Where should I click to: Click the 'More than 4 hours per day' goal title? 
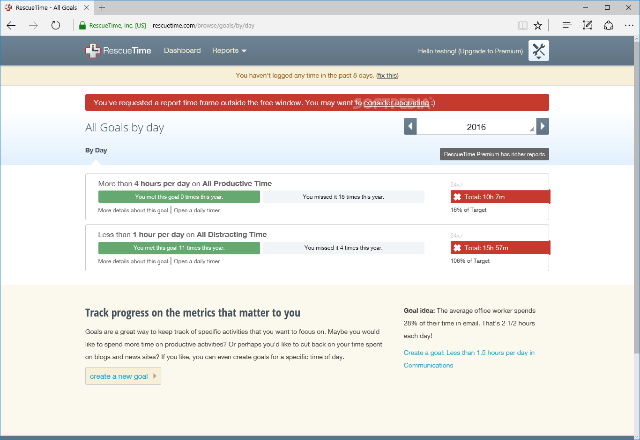pos(185,184)
